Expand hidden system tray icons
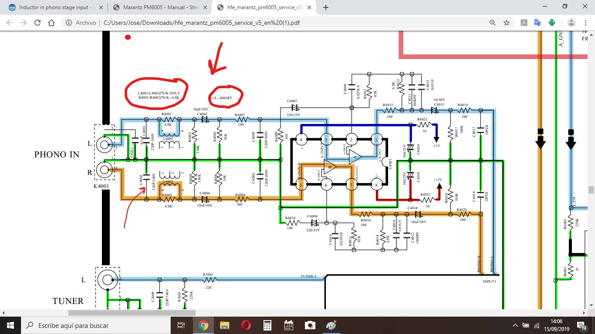 (515, 325)
